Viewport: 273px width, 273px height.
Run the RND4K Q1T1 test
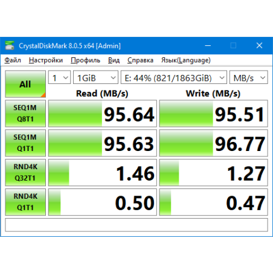(x=25, y=202)
